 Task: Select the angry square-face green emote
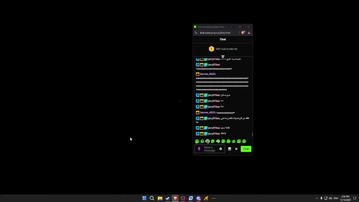click(x=202, y=141)
